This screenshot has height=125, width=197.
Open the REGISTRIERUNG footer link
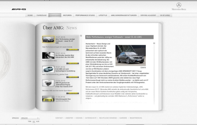click(136, 118)
